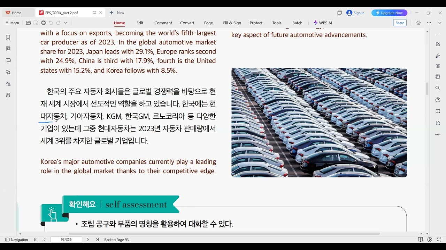This screenshot has height=250, width=446.
Task: Click the Open file folder icon
Action: pyautogui.click(x=29, y=23)
